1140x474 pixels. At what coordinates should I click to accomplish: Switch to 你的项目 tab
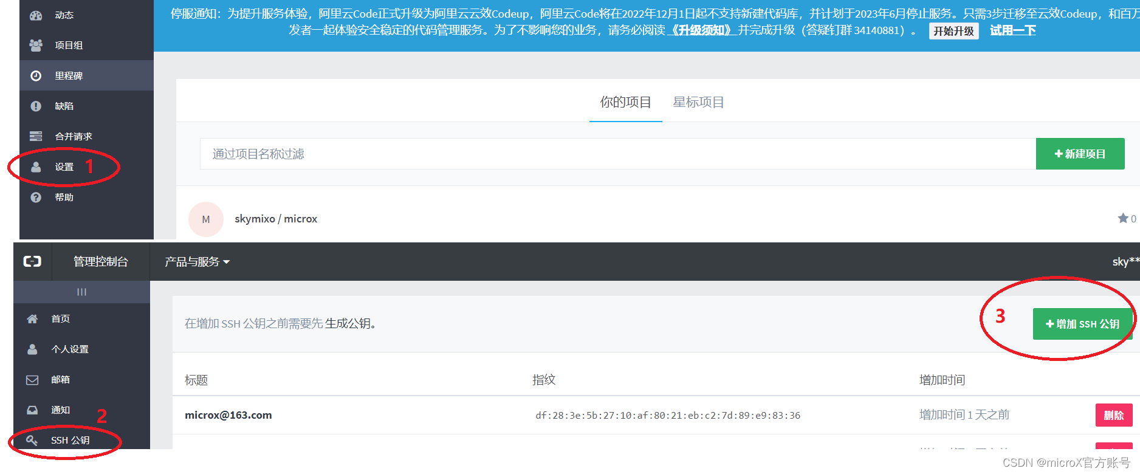(x=625, y=102)
